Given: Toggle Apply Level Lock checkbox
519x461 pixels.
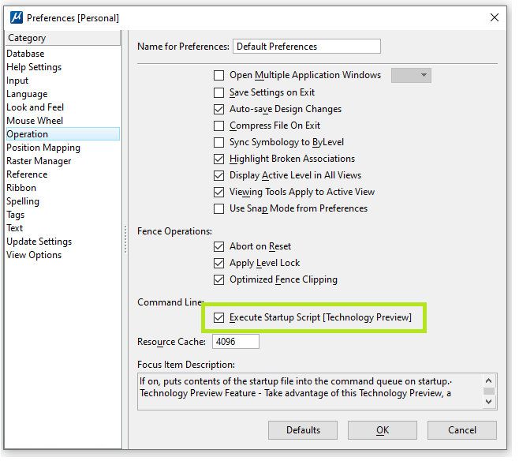Looking at the screenshot, I should [218, 264].
